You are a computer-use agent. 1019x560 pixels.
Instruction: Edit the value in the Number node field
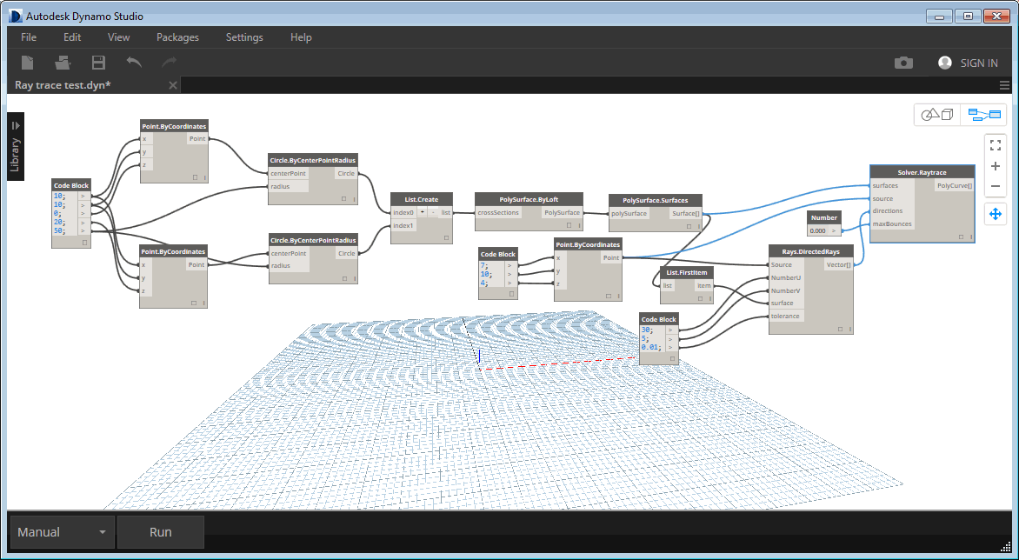820,230
